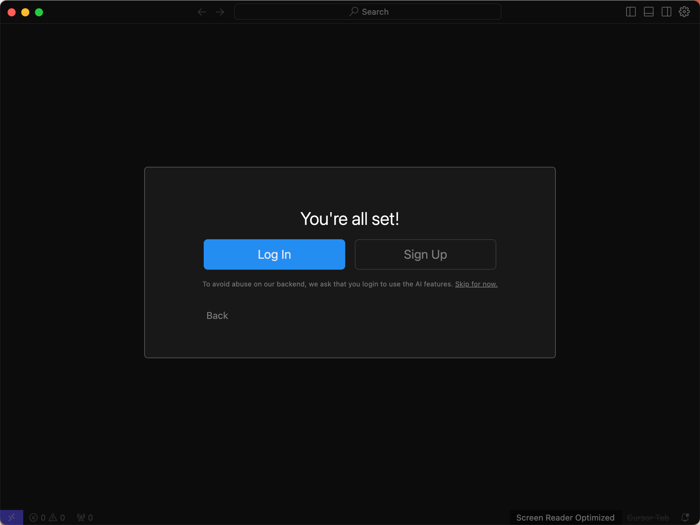Click the warnings triangle status icon
Viewport: 700px width, 525px height.
coord(53,517)
